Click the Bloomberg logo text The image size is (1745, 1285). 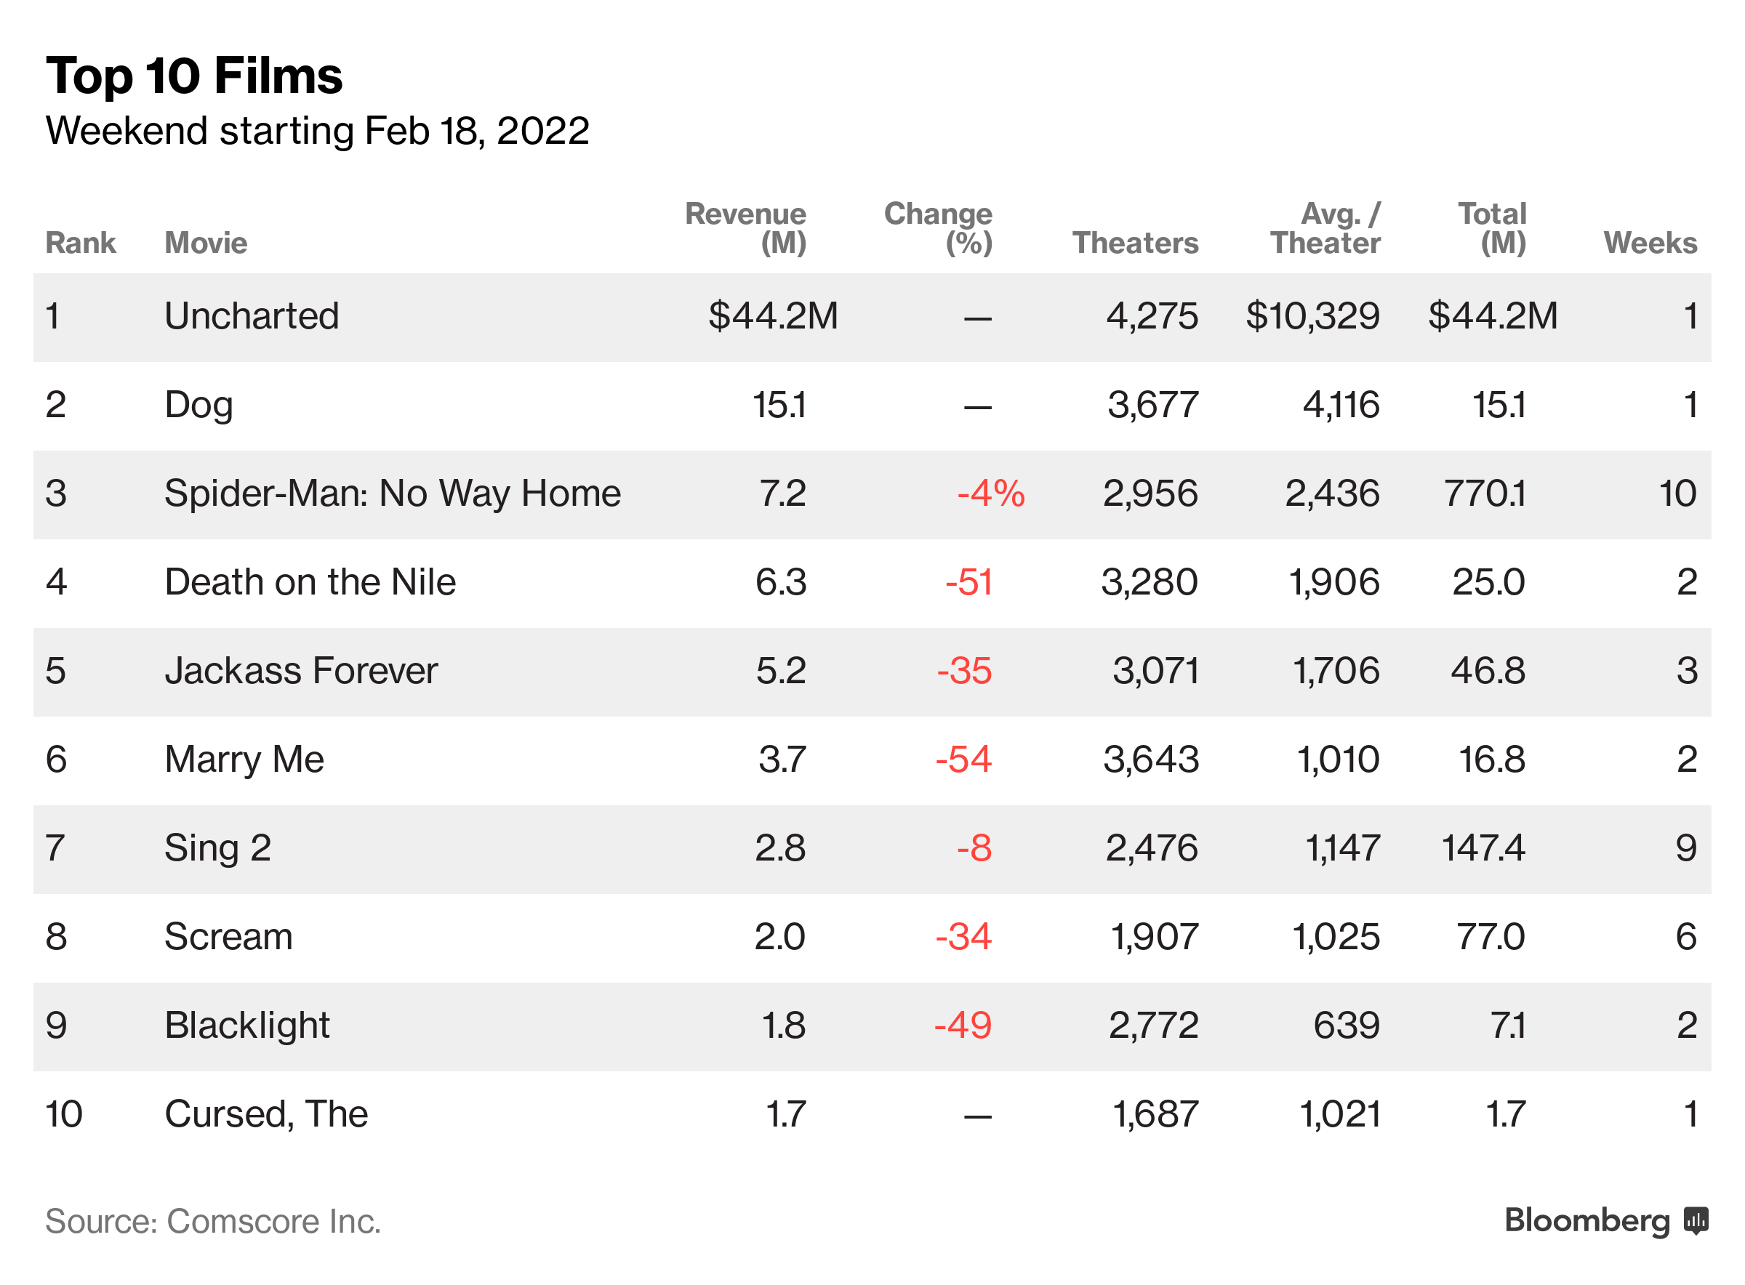click(x=1586, y=1220)
